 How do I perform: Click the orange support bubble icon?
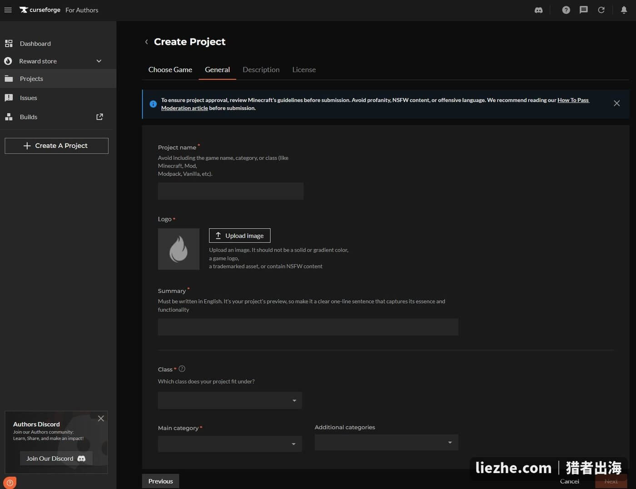10,483
